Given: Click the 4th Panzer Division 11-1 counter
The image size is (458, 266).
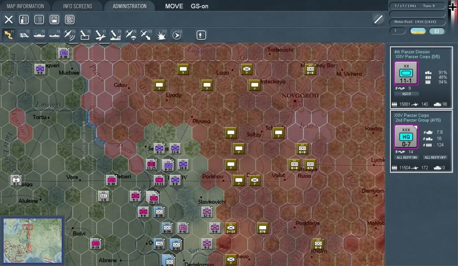Looking at the screenshot, I should 406,73.
